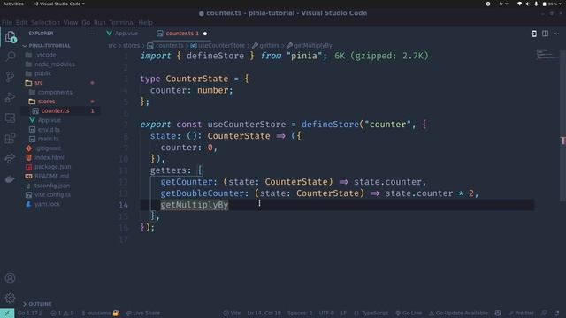This screenshot has height=318, width=566.
Task: Click the notifications bell in status bar
Action: point(556,314)
